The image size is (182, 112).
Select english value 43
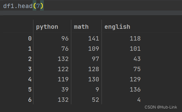coord(137,59)
